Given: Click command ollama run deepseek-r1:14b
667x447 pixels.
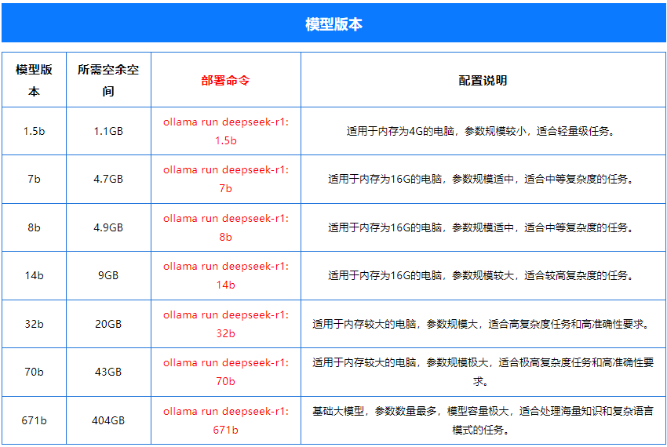Looking at the screenshot, I should (x=226, y=275).
